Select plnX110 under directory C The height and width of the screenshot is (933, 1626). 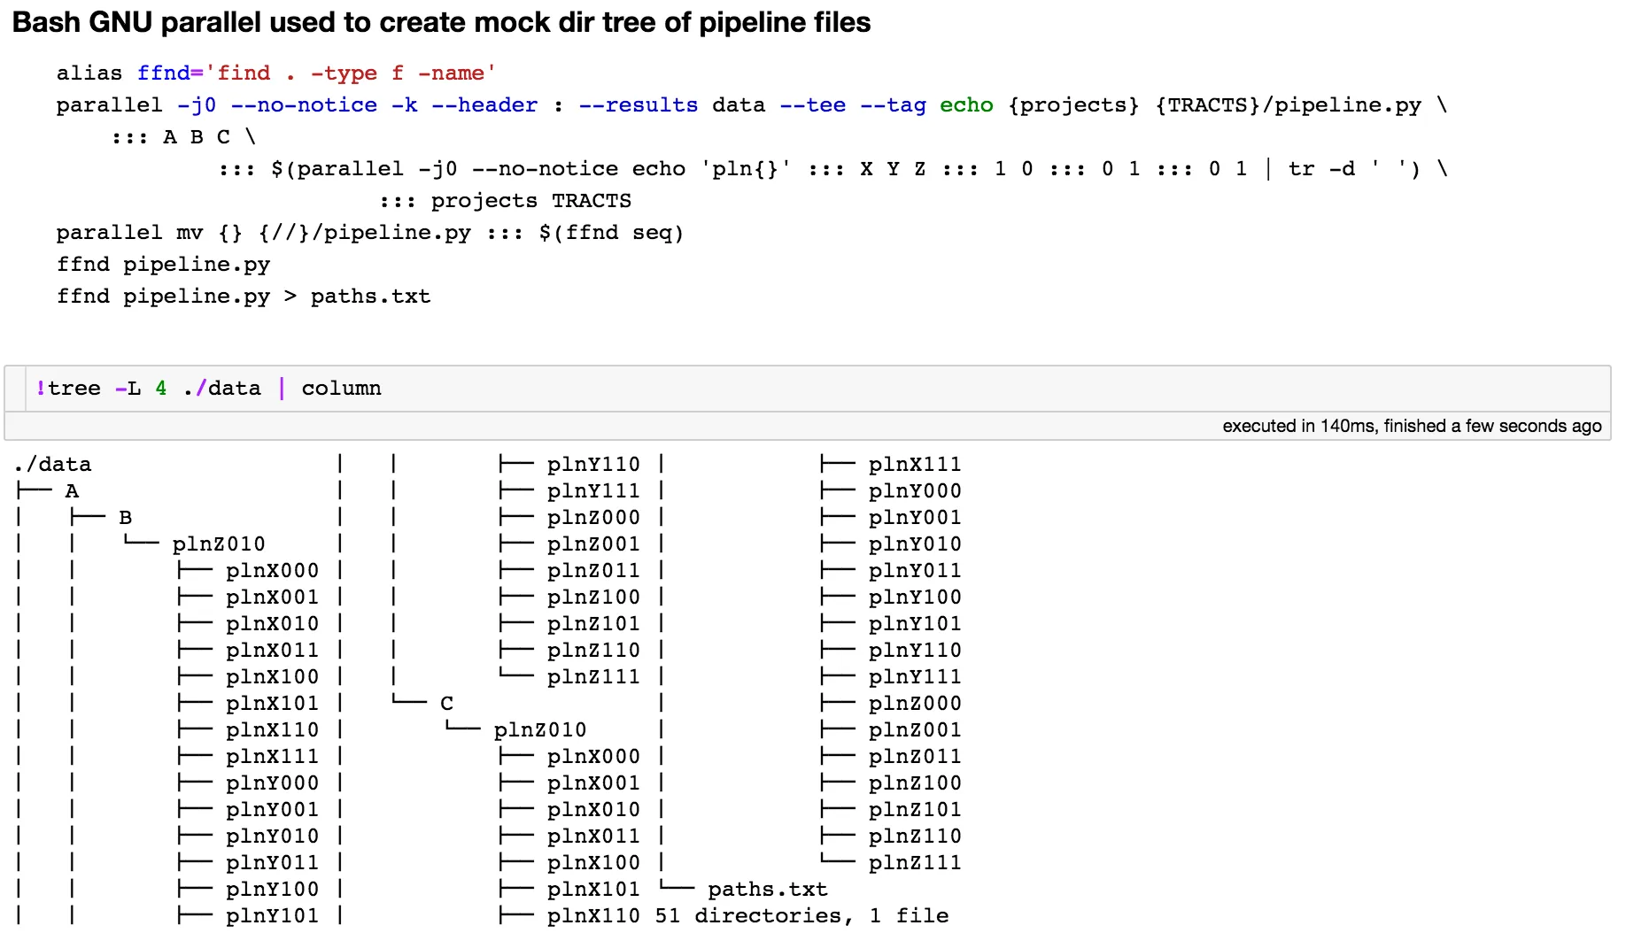(x=593, y=916)
